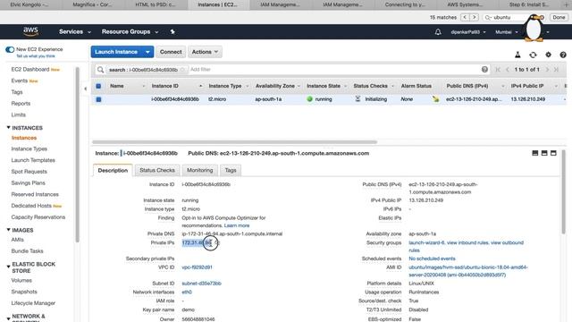572x322 pixels.
Task: Jump to last page of instances
Action: pyautogui.click(x=556, y=70)
